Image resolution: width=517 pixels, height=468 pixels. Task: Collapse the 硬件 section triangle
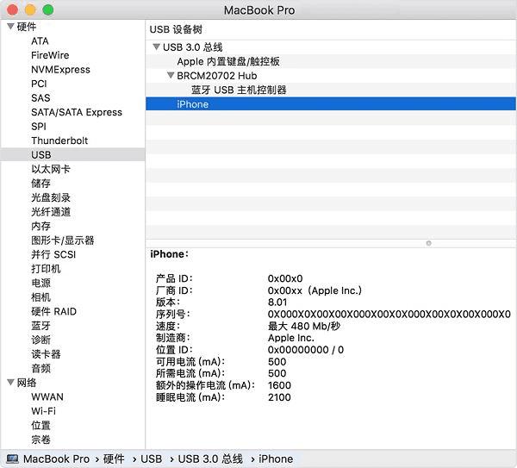[10, 26]
